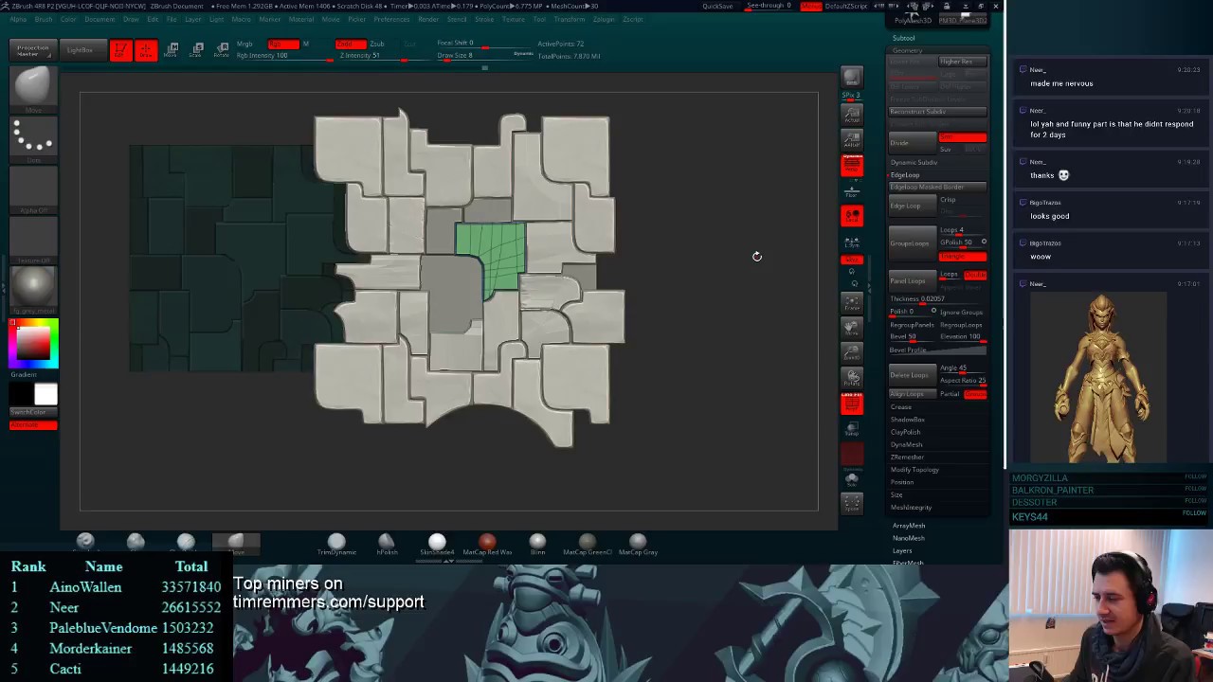Expand the Crease section
The height and width of the screenshot is (682, 1213).
900,407
